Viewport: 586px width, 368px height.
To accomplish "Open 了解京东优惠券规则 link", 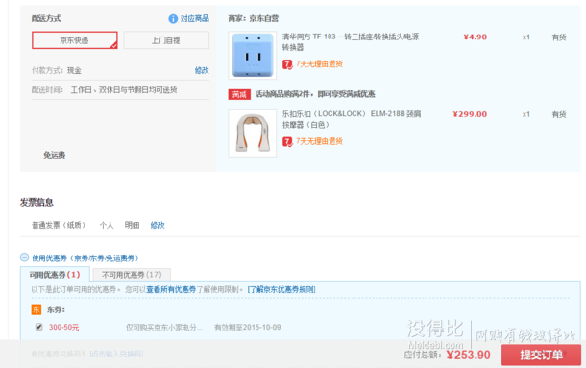I will [281, 289].
